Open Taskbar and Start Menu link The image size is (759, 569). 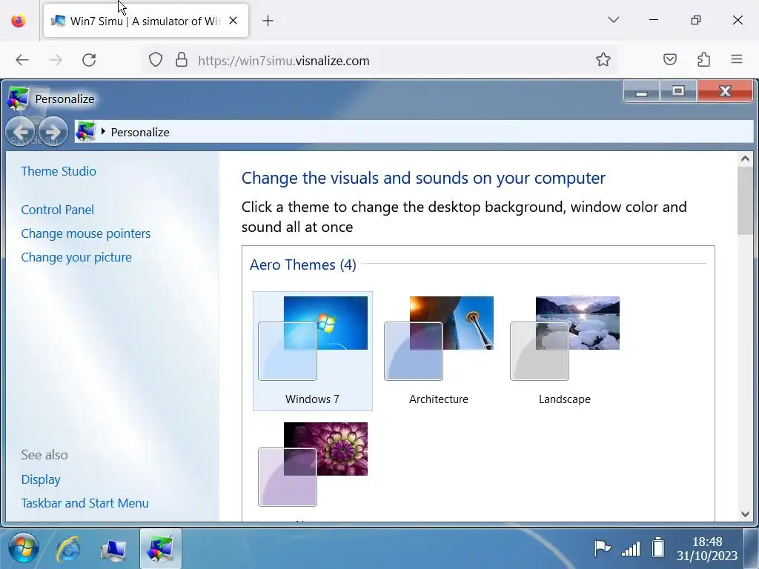84,503
